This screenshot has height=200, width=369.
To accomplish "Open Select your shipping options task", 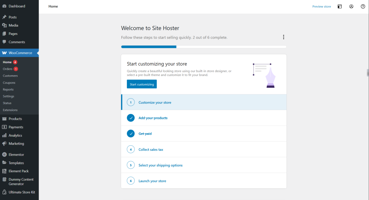I will point(204,165).
